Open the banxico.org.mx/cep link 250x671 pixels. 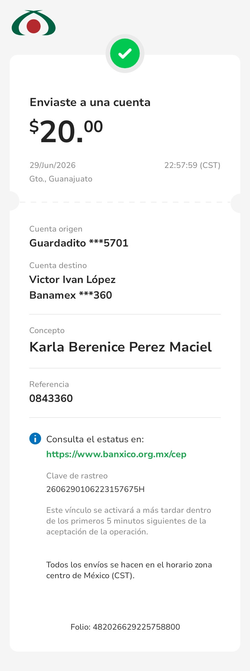point(116,454)
